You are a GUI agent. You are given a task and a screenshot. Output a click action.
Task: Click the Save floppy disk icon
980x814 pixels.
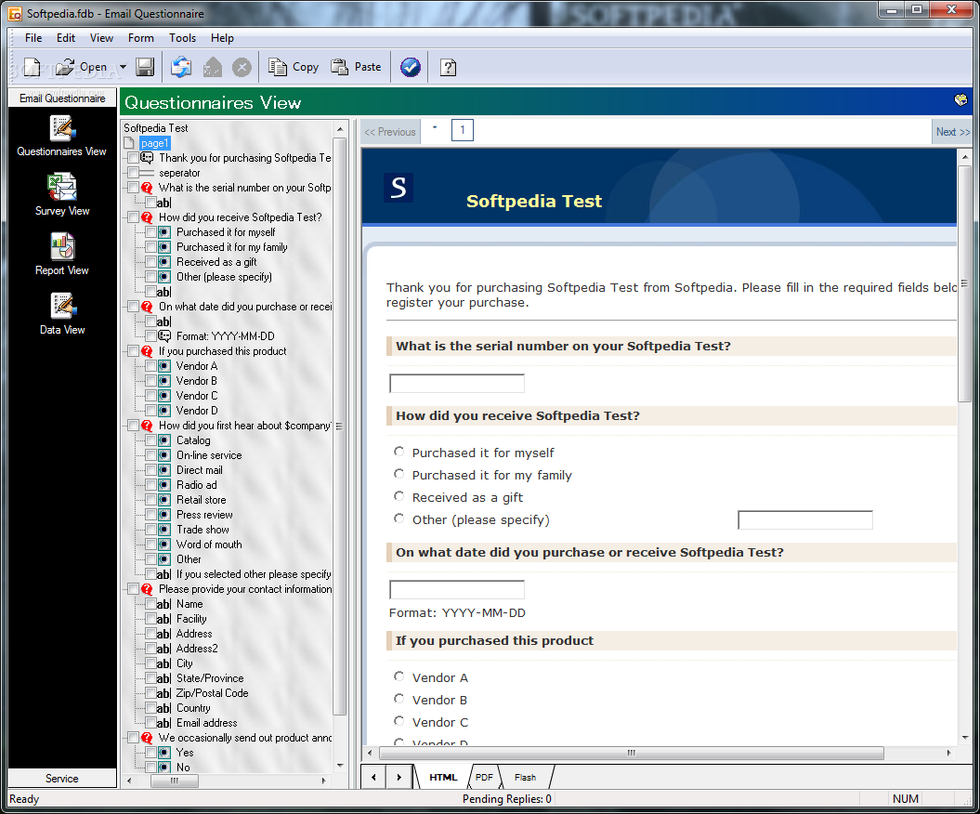click(x=145, y=67)
